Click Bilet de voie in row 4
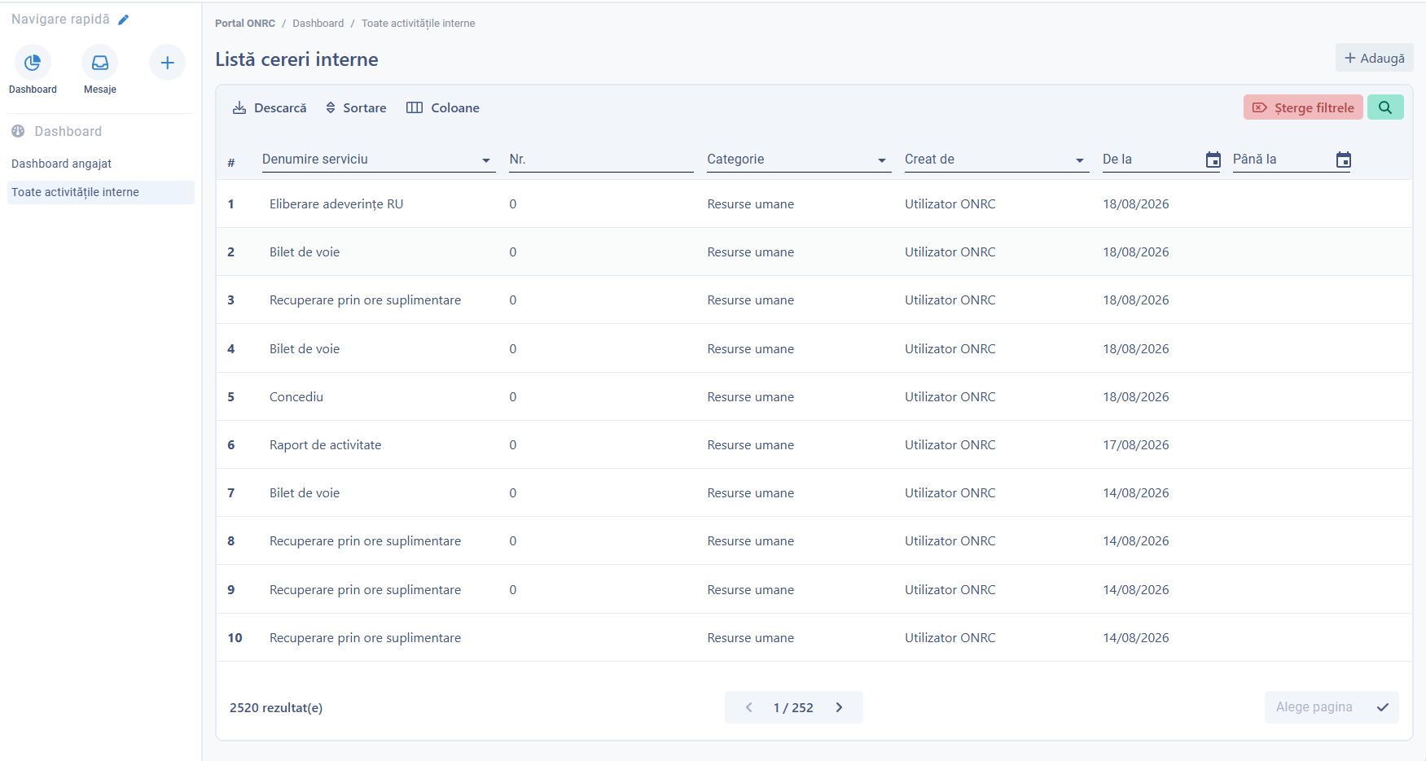This screenshot has width=1426, height=761. pos(305,349)
